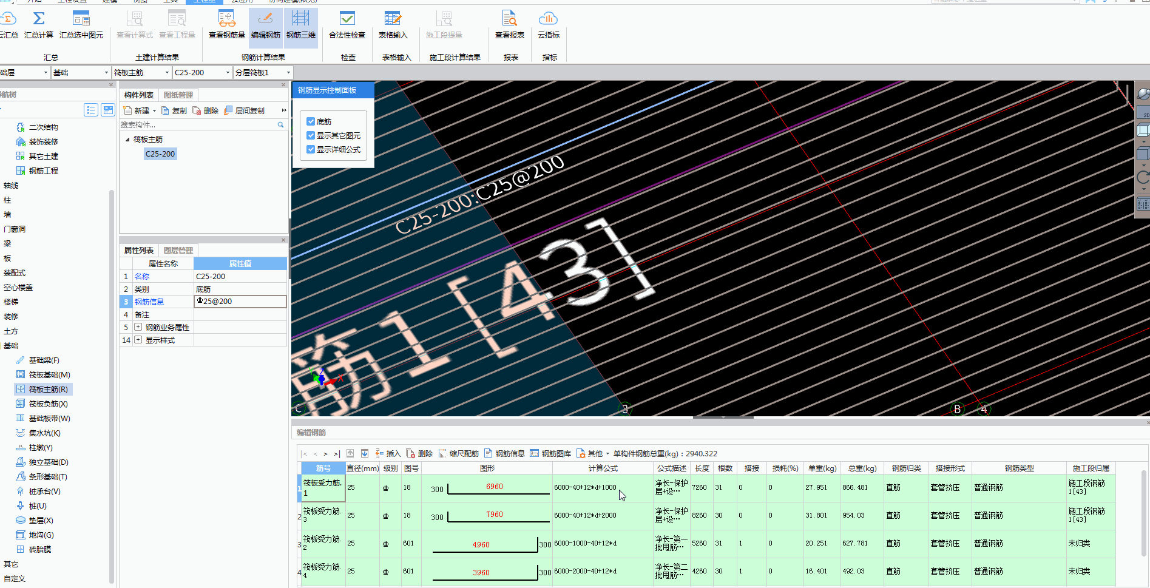This screenshot has width=1150, height=588.
Task: Open the 筏板主筋 component type dropdown
Action: coord(167,73)
